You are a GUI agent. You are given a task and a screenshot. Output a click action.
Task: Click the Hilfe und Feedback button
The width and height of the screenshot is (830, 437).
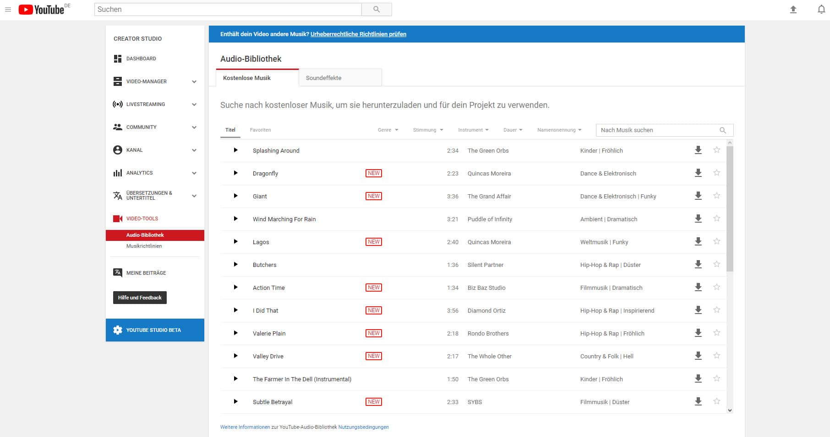click(140, 298)
